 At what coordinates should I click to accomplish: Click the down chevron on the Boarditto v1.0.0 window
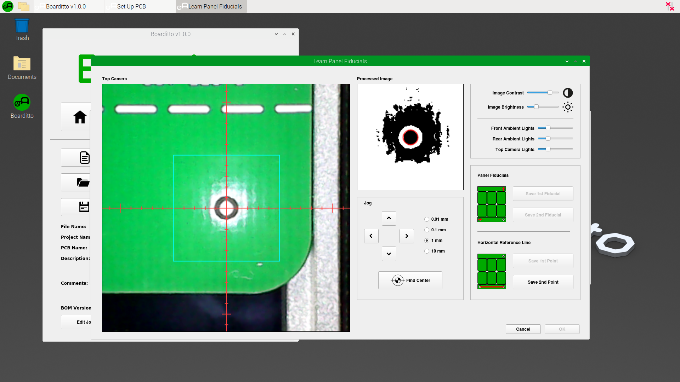[x=276, y=34]
